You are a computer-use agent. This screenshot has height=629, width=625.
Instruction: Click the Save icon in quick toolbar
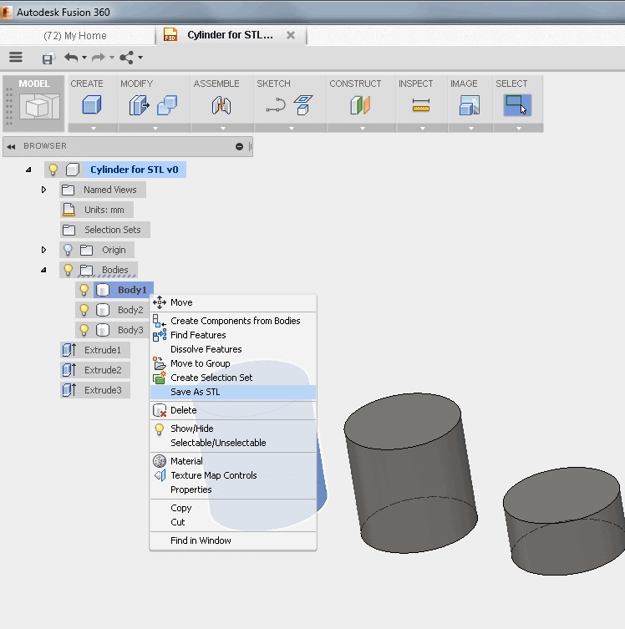(x=48, y=58)
